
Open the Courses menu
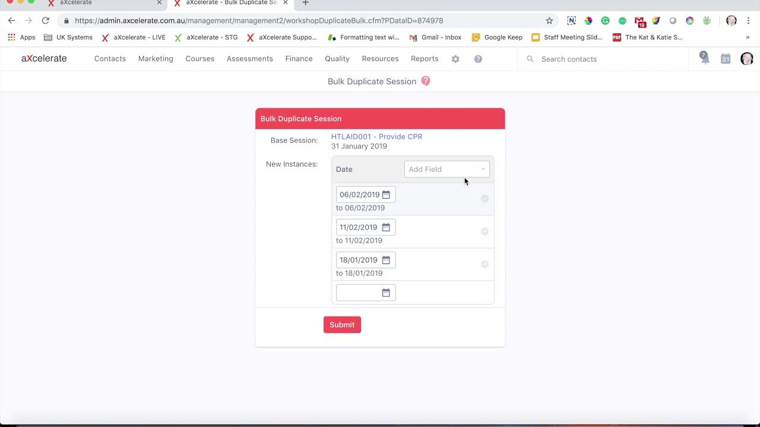pyautogui.click(x=199, y=59)
